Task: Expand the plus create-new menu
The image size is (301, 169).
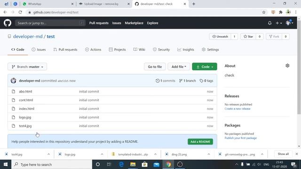Action: coord(279,23)
